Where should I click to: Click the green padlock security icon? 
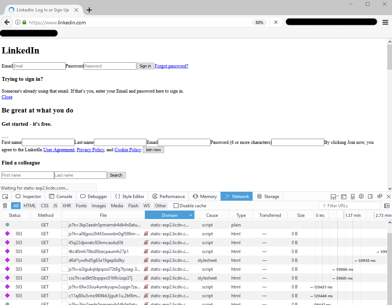pyautogui.click(x=24, y=22)
